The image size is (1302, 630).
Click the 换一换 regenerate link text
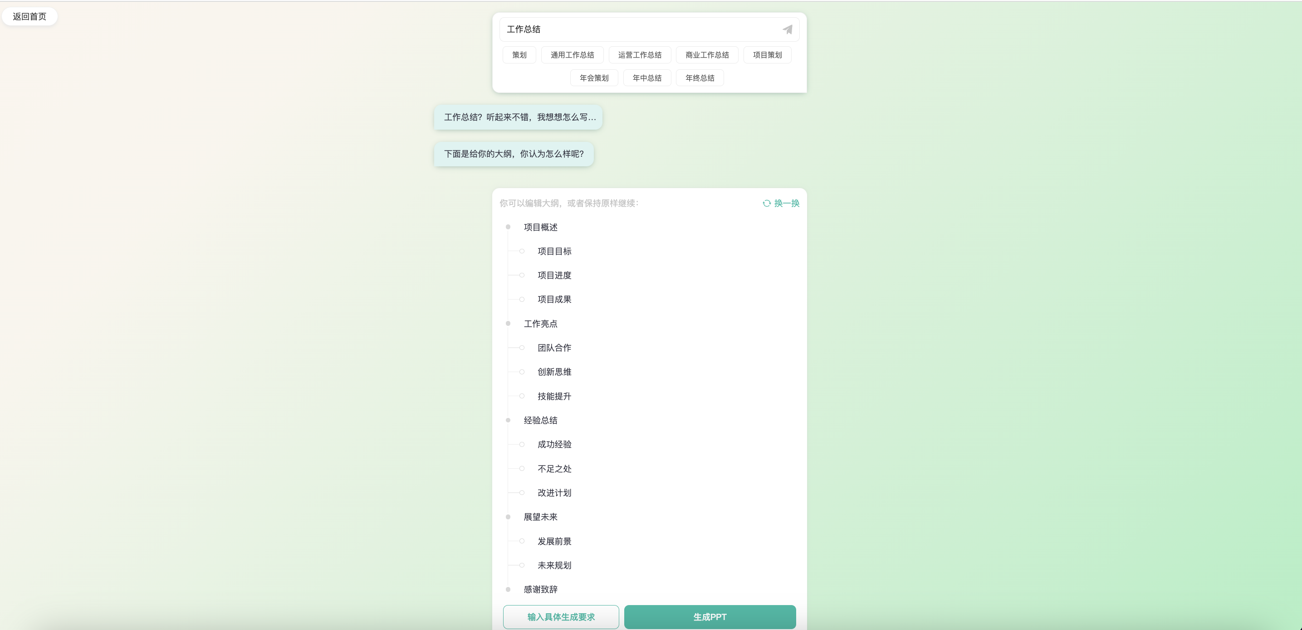tap(787, 204)
